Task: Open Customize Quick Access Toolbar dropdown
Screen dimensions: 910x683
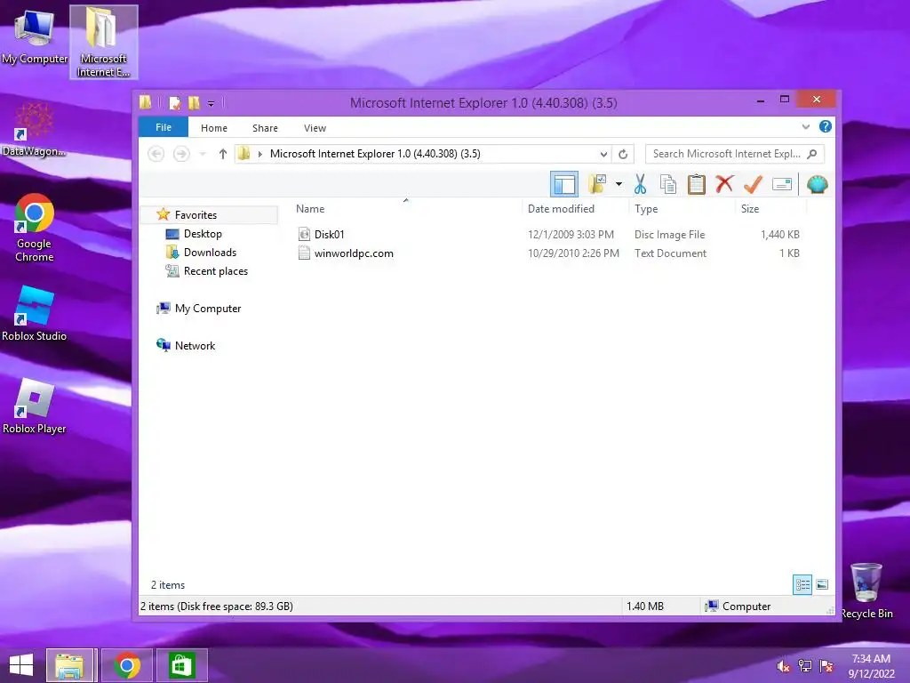Action: pyautogui.click(x=211, y=104)
